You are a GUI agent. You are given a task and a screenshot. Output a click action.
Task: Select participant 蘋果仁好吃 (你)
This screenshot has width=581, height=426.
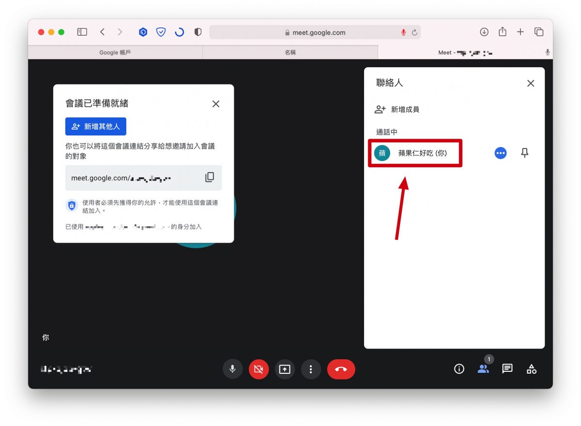415,153
